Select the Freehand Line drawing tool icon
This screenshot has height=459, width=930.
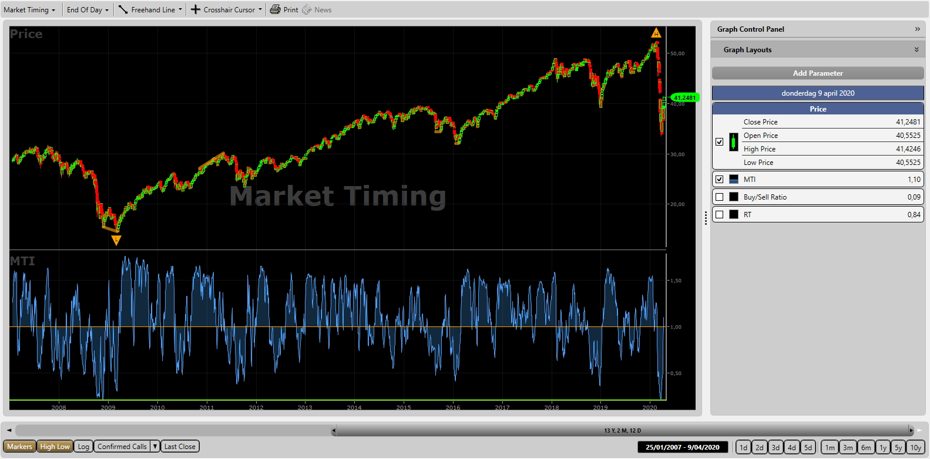[x=123, y=9]
